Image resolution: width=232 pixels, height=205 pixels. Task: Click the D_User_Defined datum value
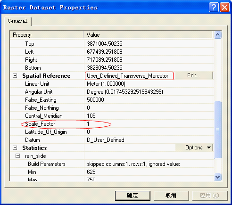[x=106, y=140]
